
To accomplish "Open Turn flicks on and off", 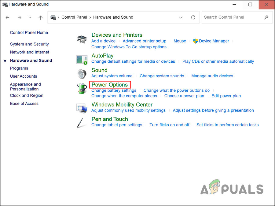I will (169, 125).
